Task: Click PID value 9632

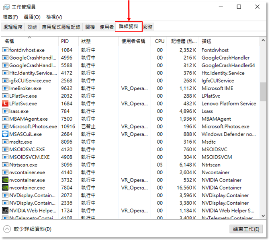Action: [67, 89]
